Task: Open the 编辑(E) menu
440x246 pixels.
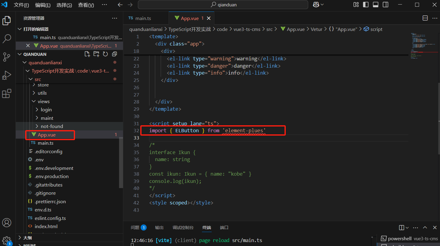Action: click(x=43, y=5)
